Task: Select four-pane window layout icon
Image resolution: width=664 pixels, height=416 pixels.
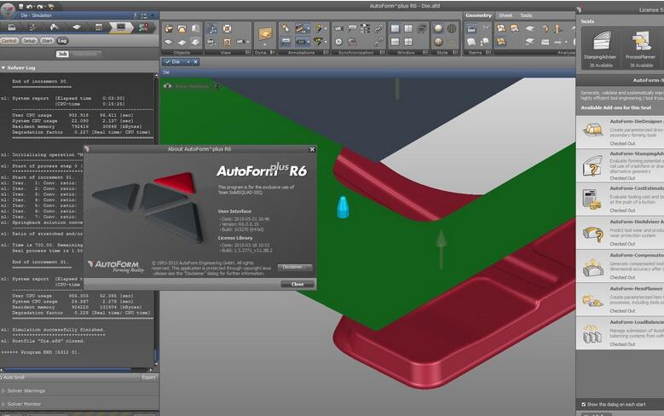Action: coord(408,42)
